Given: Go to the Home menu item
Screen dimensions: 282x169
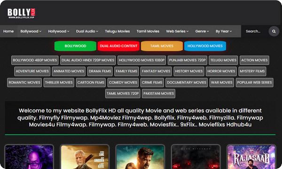Looking at the screenshot, I should [x=8, y=31].
